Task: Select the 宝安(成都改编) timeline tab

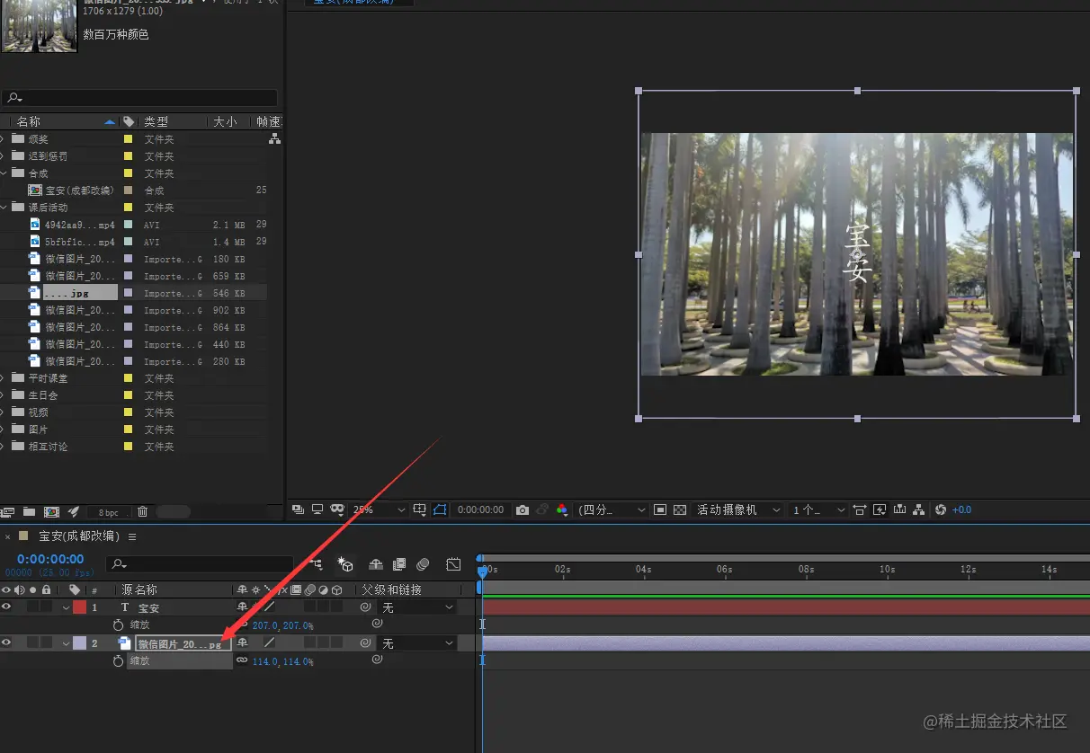Action: [79, 536]
